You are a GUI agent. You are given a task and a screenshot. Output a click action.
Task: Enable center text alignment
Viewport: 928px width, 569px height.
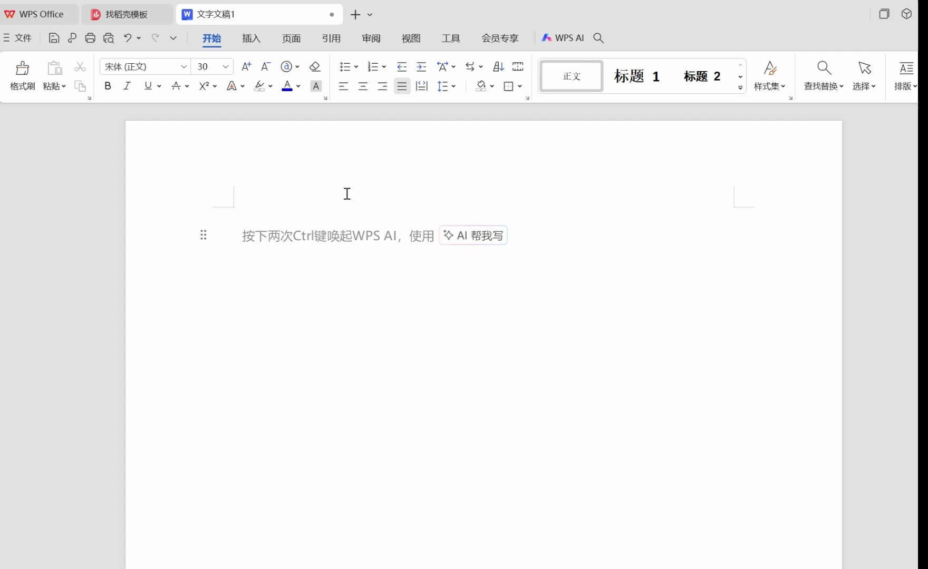[363, 86]
